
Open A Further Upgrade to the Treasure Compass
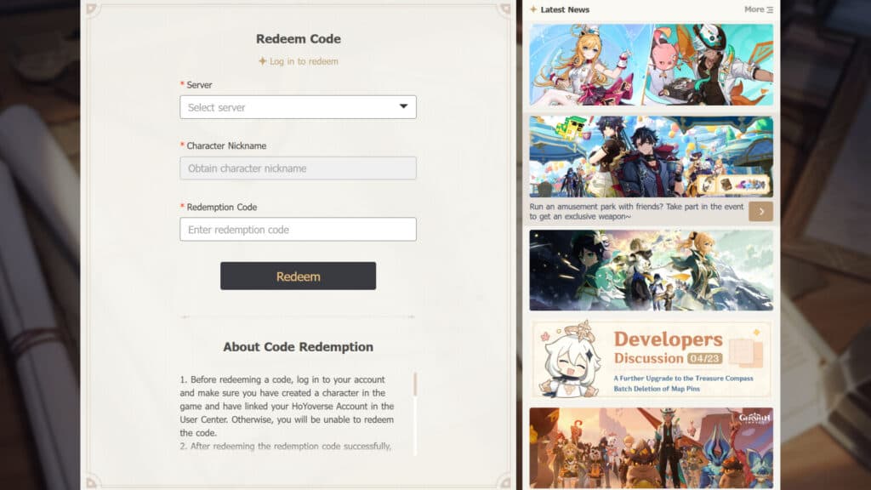(x=683, y=379)
